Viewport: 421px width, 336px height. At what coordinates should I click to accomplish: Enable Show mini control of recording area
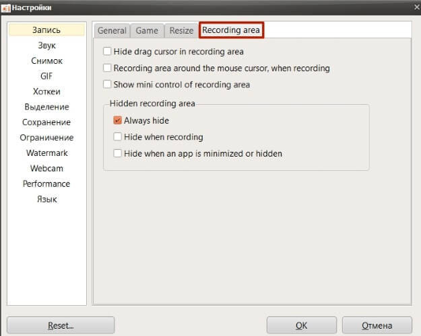[107, 85]
